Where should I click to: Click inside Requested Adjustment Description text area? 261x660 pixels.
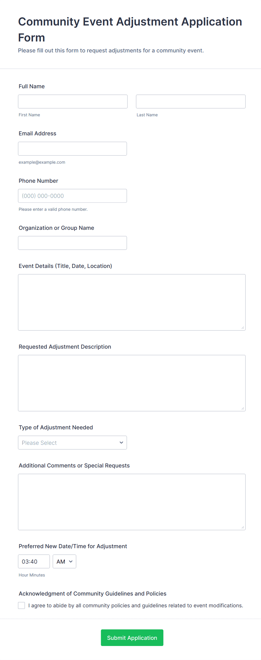[132, 383]
